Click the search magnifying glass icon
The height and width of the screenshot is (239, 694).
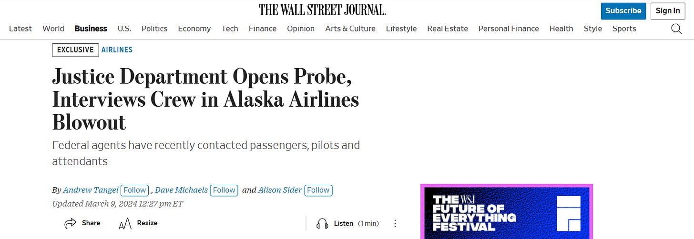click(676, 29)
